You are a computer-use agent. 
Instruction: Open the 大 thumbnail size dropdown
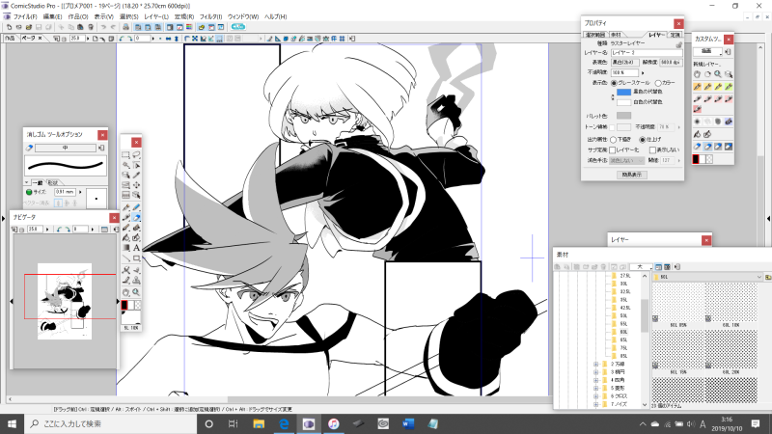pyautogui.click(x=641, y=267)
